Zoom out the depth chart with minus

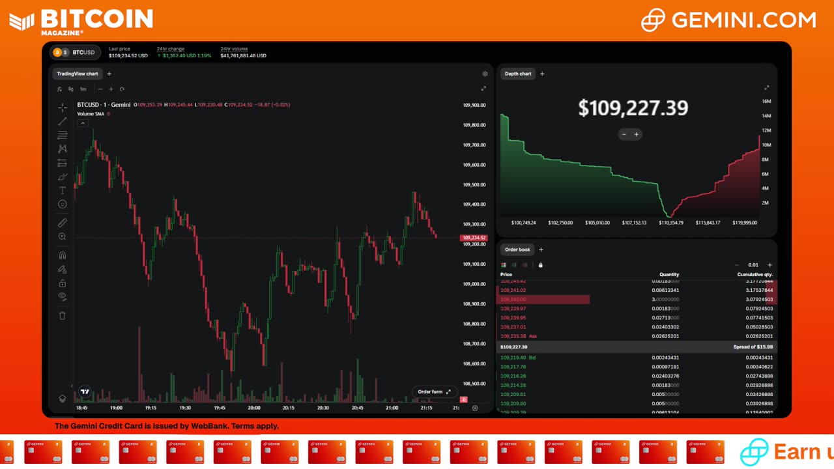[x=624, y=134]
